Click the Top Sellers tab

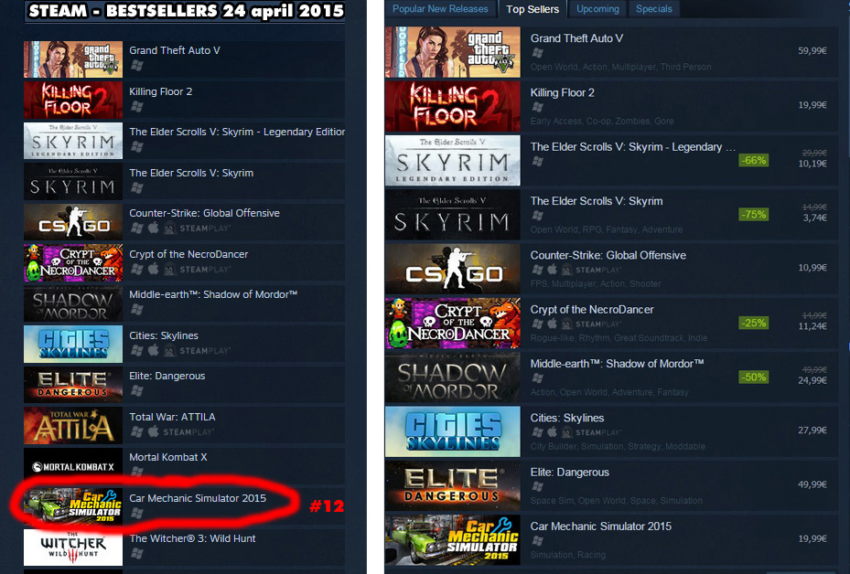coord(532,9)
